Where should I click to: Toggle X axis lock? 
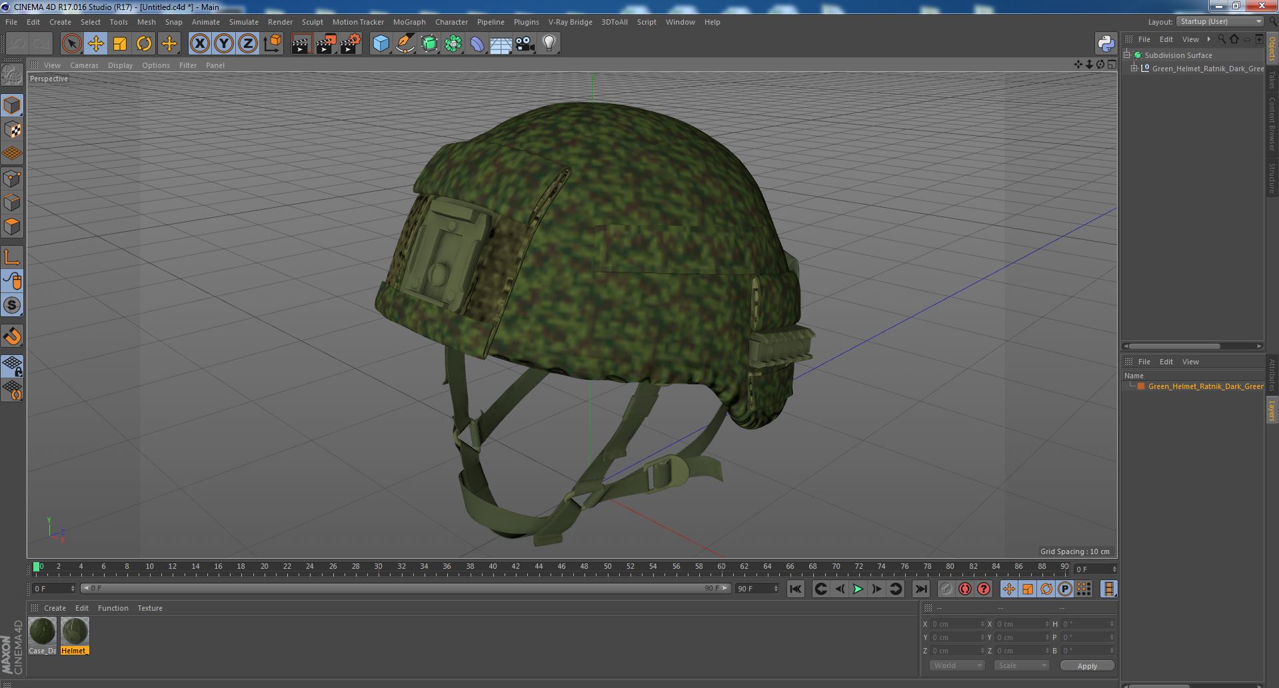pos(199,44)
